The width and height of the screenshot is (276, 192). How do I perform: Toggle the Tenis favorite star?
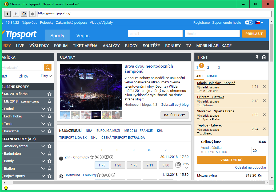49,124
